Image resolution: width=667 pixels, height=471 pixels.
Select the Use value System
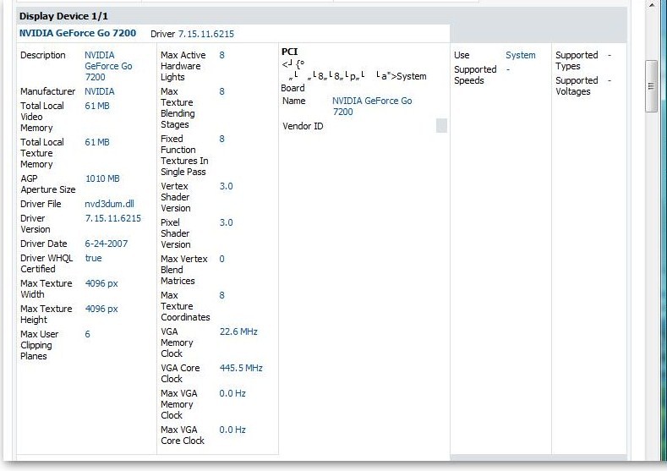tap(521, 55)
